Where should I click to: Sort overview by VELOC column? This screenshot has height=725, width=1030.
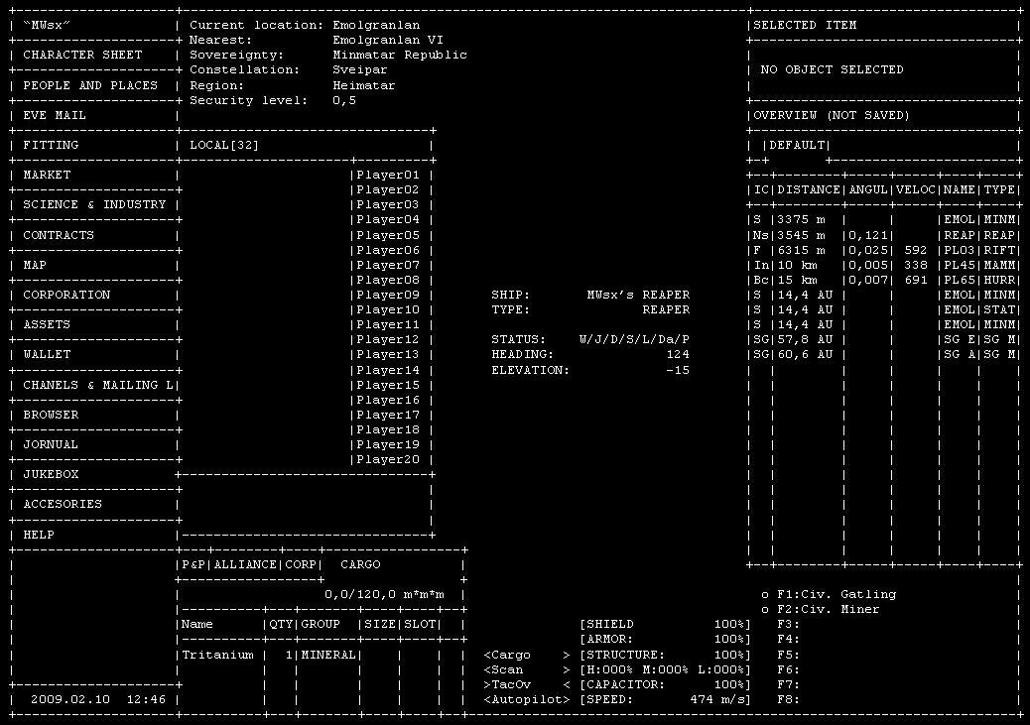tap(916, 189)
